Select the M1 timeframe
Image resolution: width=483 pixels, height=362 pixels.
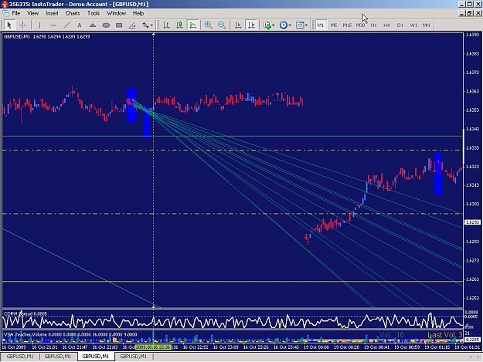click(321, 25)
